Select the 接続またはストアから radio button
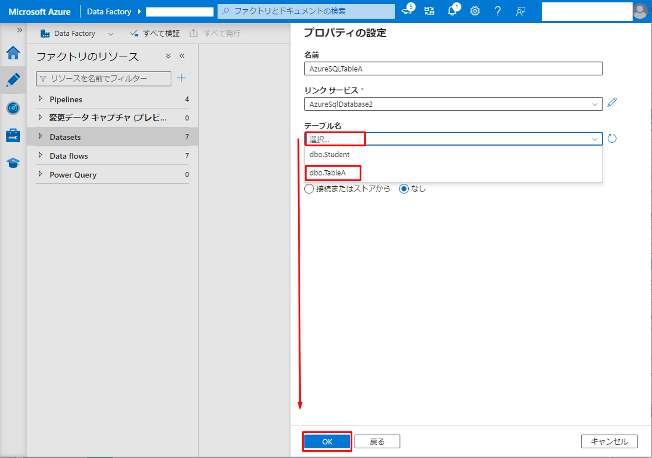This screenshot has height=458, width=652. (x=309, y=189)
